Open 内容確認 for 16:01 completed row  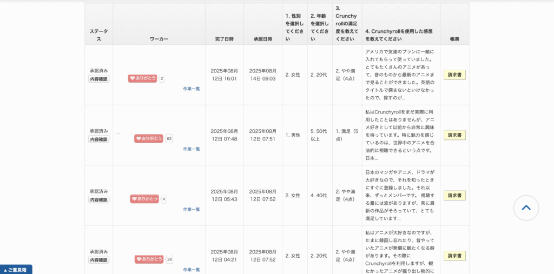(99, 79)
